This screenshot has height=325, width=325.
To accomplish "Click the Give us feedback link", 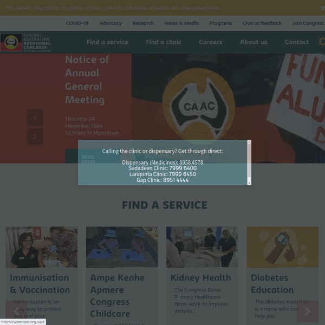I will coord(262,23).
